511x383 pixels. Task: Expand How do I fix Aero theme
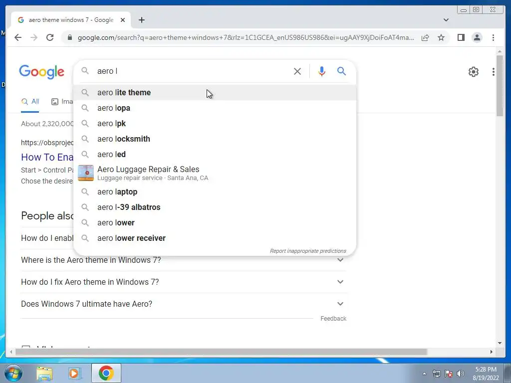click(184, 282)
